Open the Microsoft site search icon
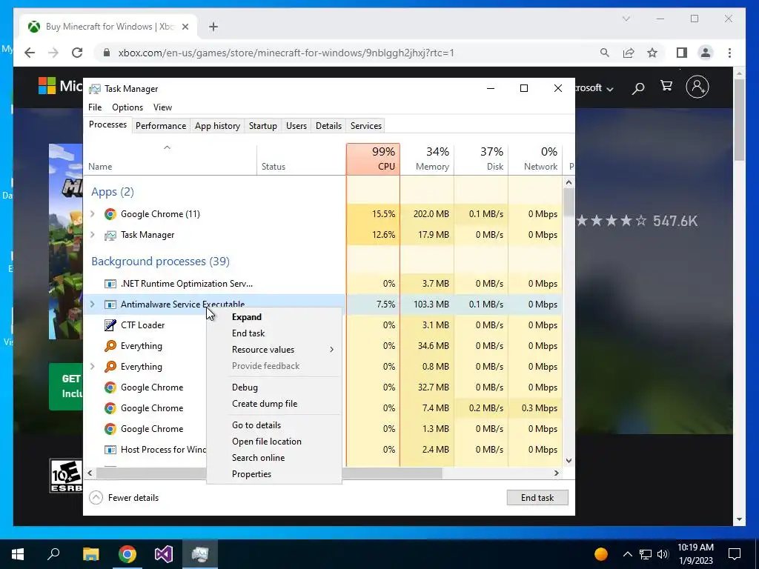 (x=638, y=87)
